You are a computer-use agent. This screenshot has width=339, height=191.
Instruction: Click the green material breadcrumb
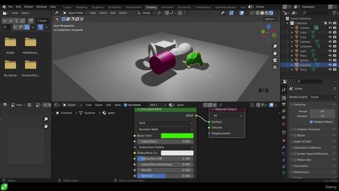[x=109, y=113]
